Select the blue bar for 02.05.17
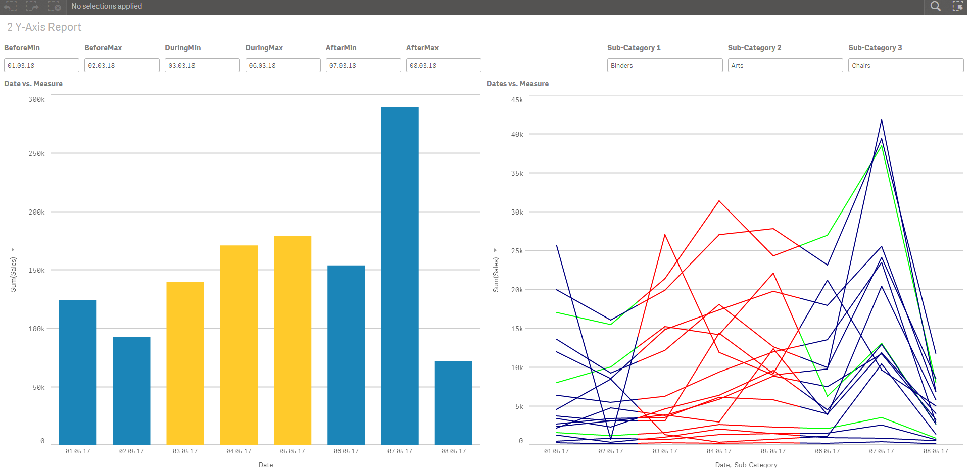The width and height of the screenshot is (970, 475). (x=131, y=391)
